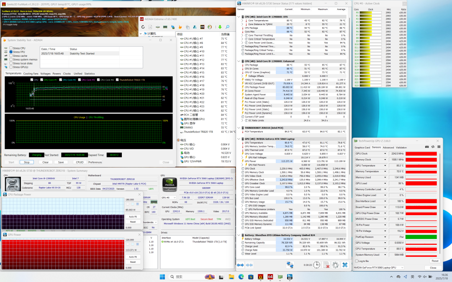452x282 pixels.
Task: Click HWiNFO collapse columns arrows icon
Action: tap(249, 265)
